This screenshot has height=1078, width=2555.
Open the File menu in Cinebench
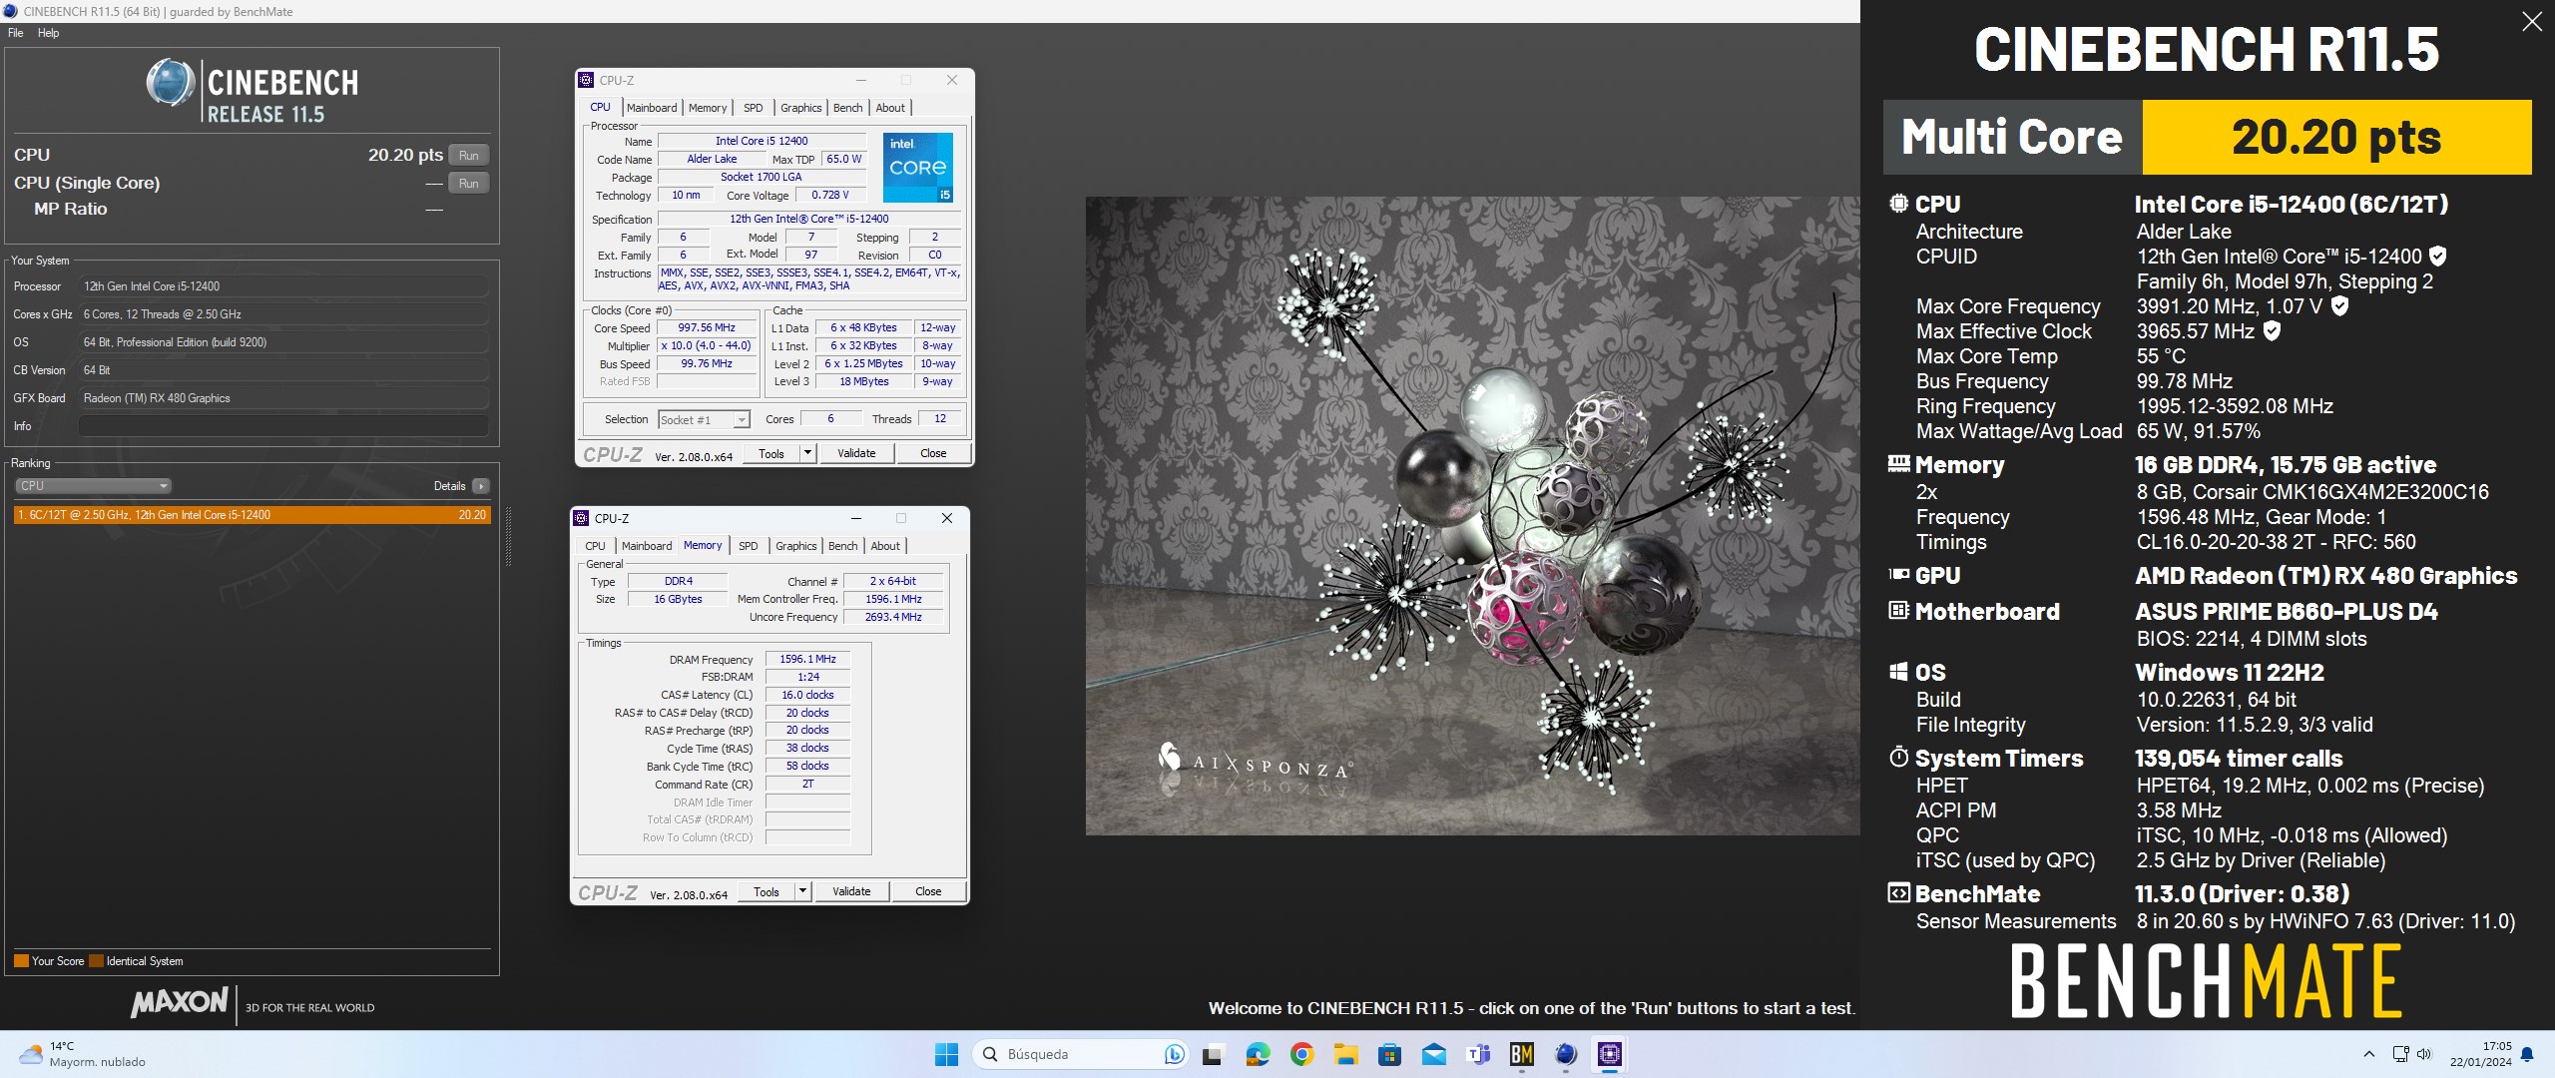[x=15, y=33]
